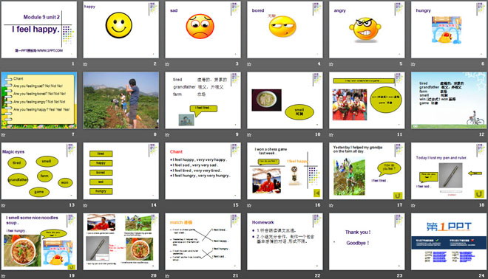Select the 'Magic eyes' slide
Viewport: 488px width, 279px height.
[39, 171]
